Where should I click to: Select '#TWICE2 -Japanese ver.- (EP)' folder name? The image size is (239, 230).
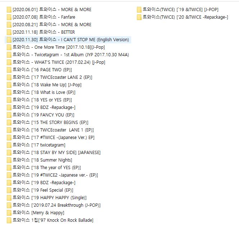tap(55, 175)
